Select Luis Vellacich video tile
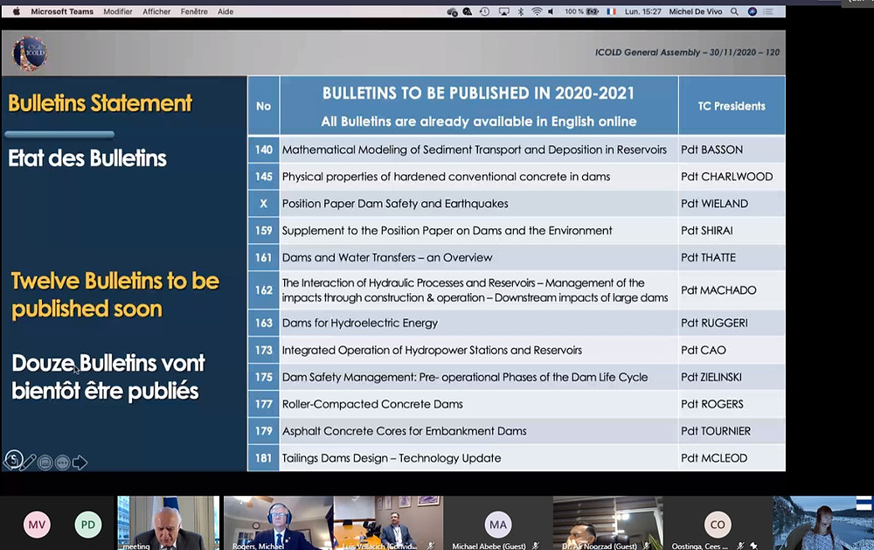The height and width of the screenshot is (550, 874). [x=389, y=523]
